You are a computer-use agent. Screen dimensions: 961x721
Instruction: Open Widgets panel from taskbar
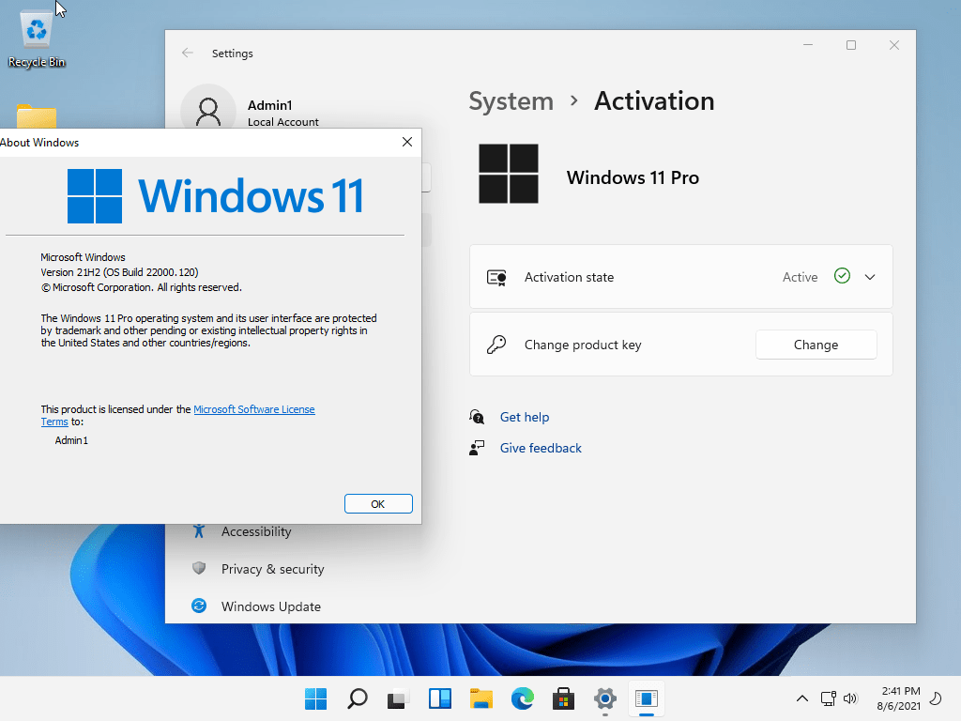(x=439, y=698)
